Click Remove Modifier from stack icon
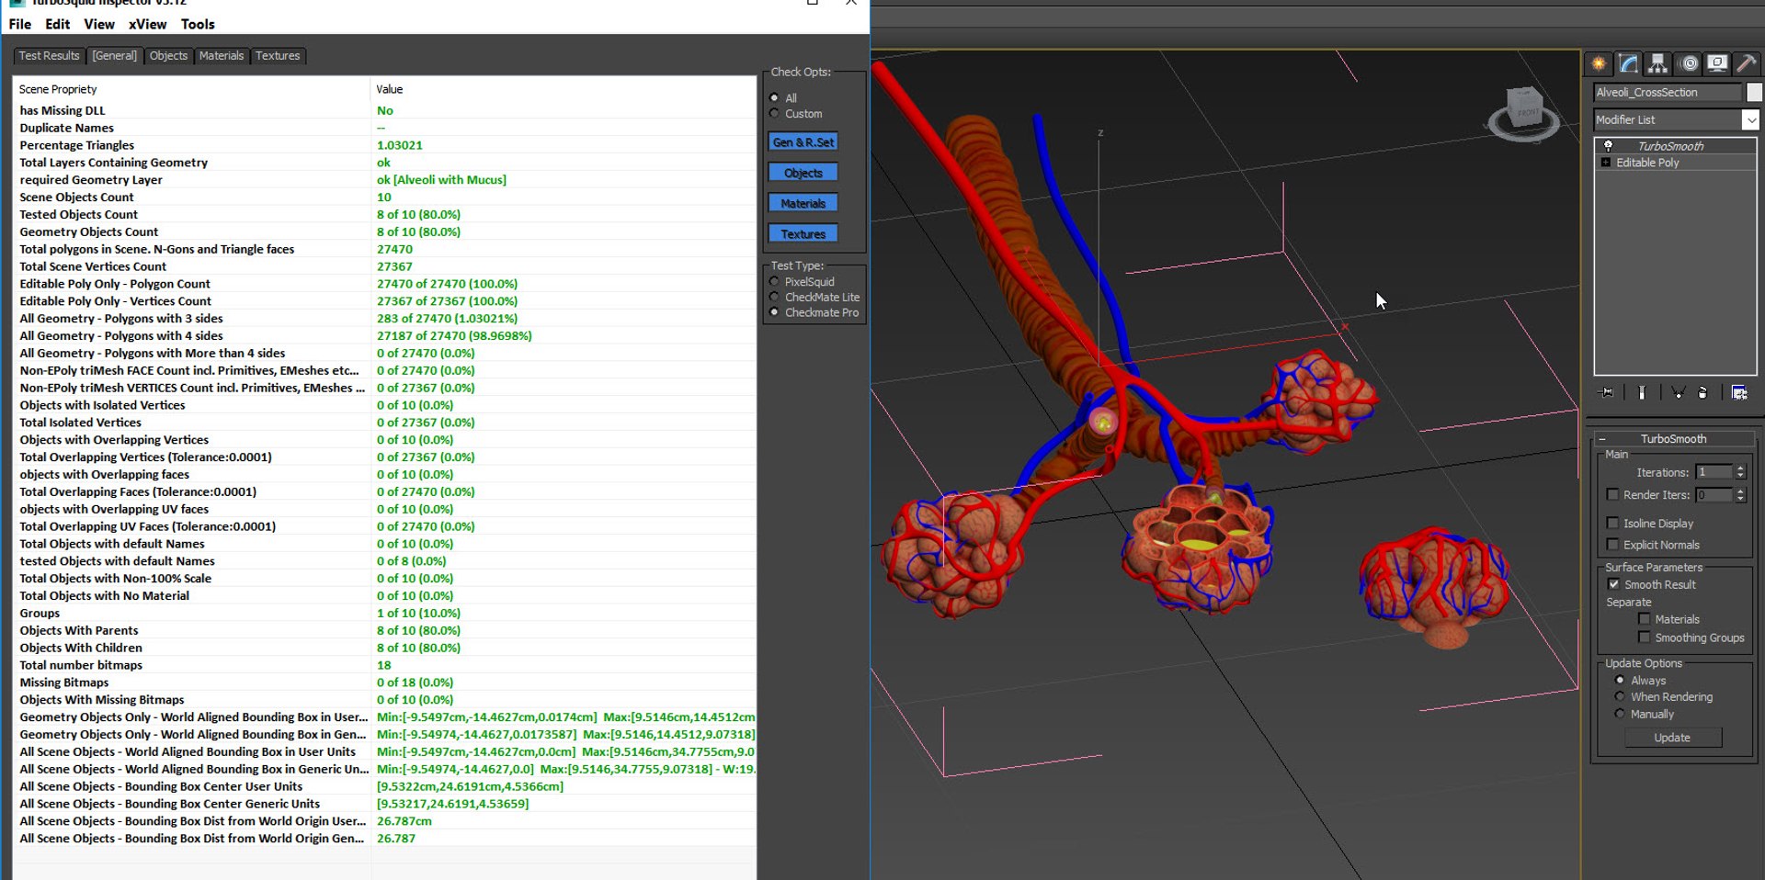 click(1702, 392)
